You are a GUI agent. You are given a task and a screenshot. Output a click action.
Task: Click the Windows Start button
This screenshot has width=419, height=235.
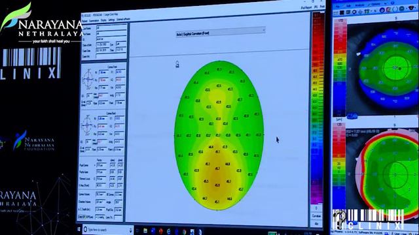coord(79,229)
